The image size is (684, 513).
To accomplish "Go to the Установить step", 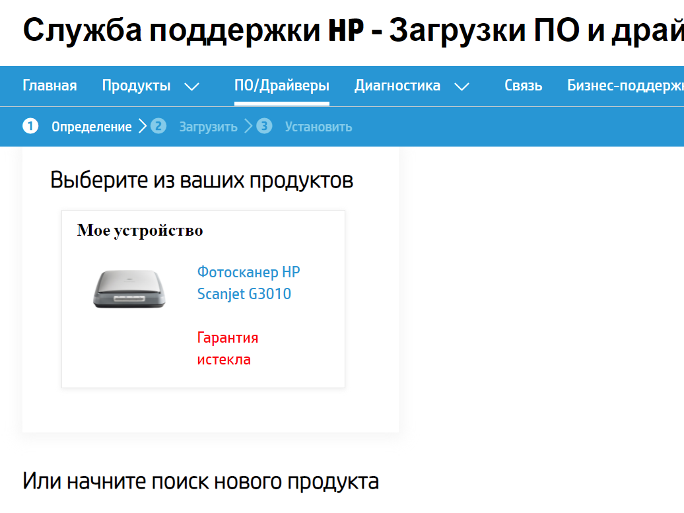I will [318, 127].
